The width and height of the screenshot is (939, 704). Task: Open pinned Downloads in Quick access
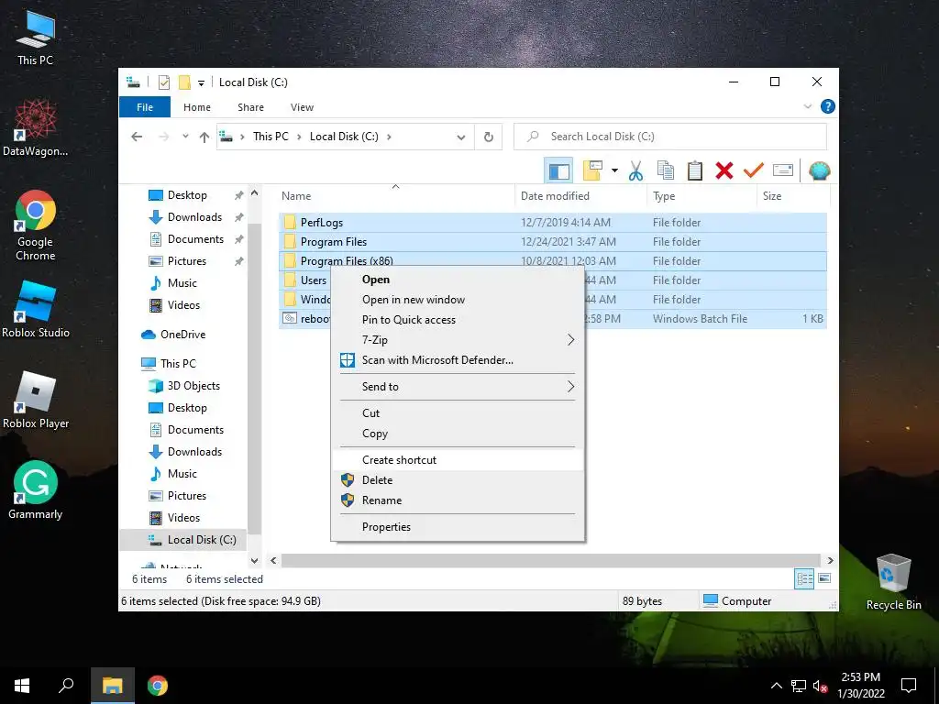click(194, 217)
